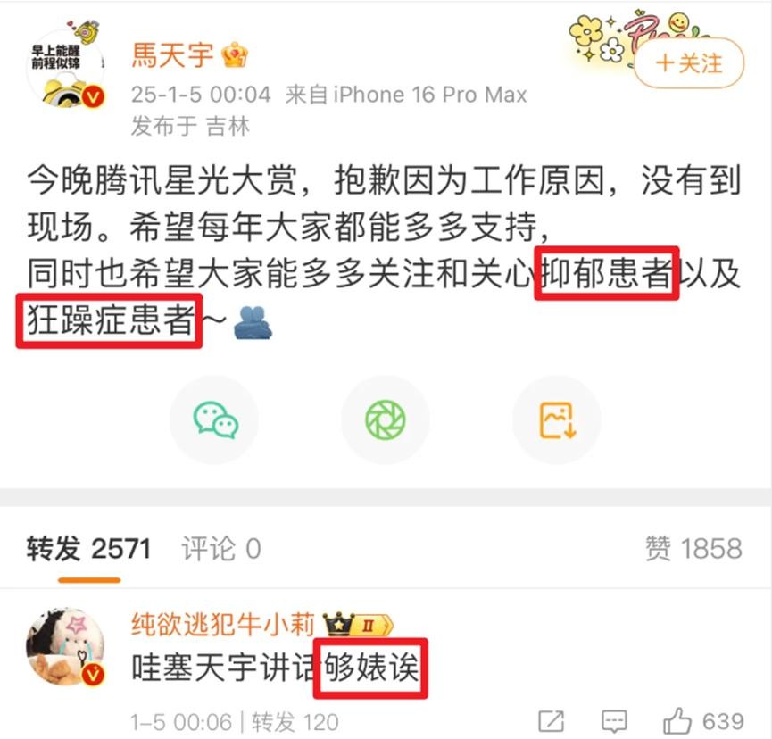Tap the like count 639 on comment

pyautogui.click(x=723, y=722)
